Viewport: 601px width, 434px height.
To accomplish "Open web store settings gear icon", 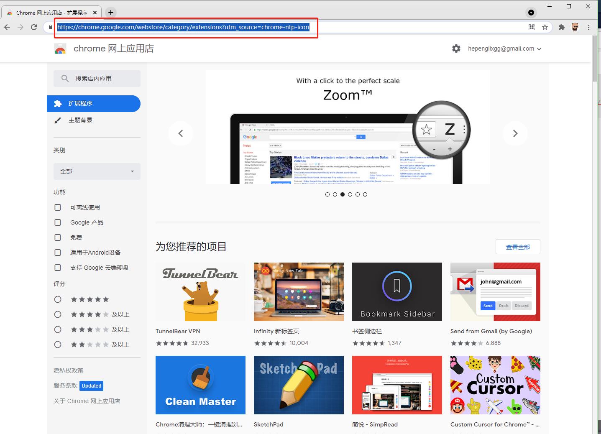I will click(456, 49).
